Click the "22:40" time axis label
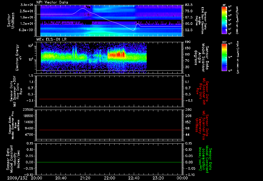Image resolution: width=263 pixels, height=181 pixels. (x=134, y=178)
